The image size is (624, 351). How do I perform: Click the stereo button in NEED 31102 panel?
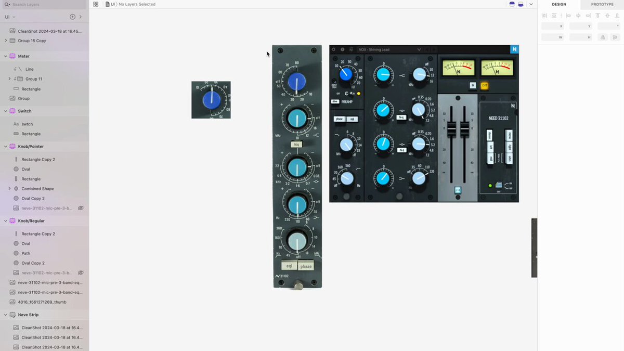(490, 136)
